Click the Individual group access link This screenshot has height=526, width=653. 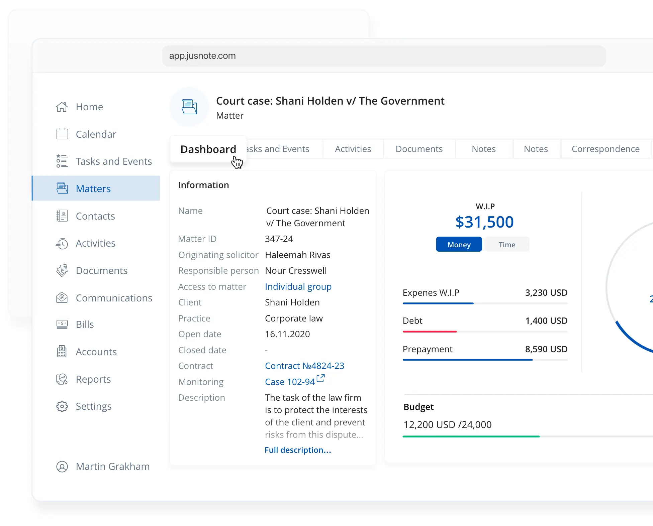coord(298,287)
